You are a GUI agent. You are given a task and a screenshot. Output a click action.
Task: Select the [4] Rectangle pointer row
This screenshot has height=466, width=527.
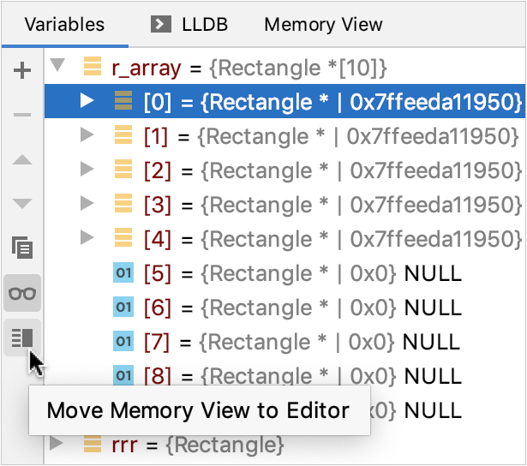pyautogui.click(x=326, y=239)
